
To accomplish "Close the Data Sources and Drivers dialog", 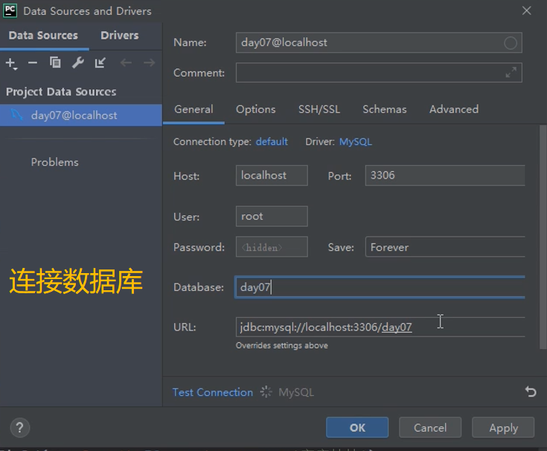I will [x=526, y=11].
